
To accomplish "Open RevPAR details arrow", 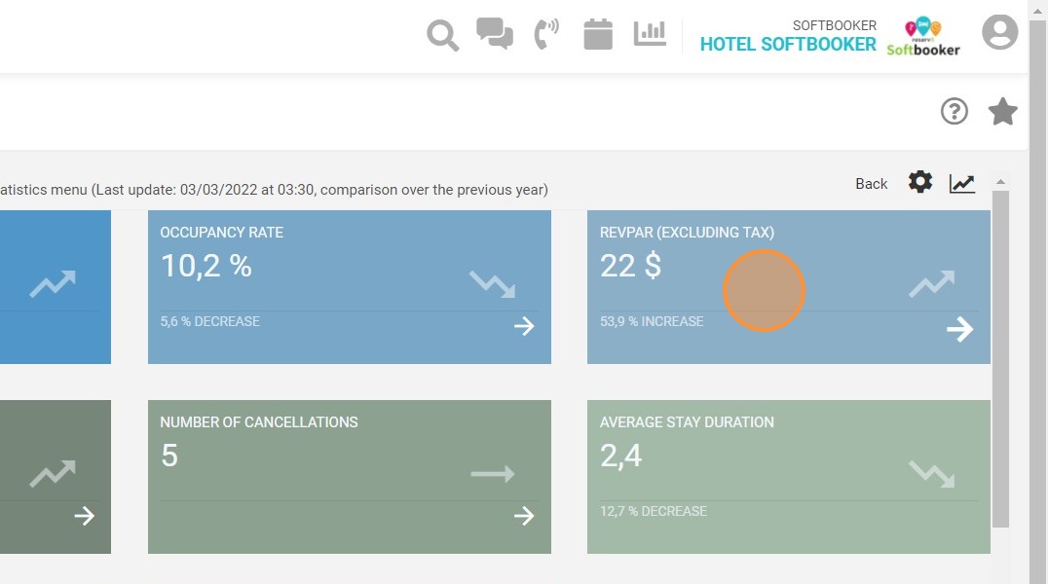I will (x=959, y=329).
